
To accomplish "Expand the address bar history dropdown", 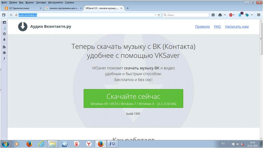I will 155,15.
